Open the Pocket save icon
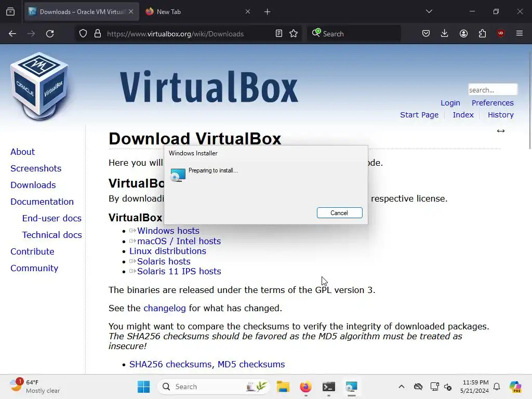Image resolution: width=532 pixels, height=399 pixels. tap(426, 33)
